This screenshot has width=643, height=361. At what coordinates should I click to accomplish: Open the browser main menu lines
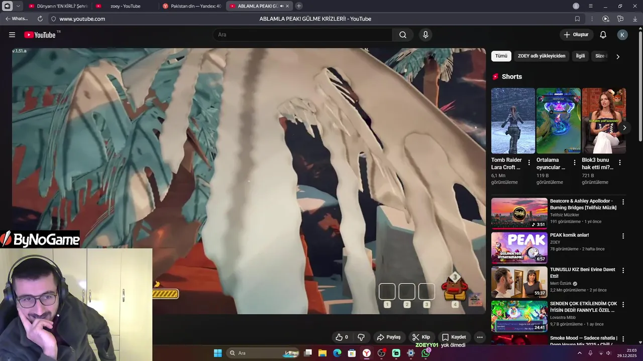[591, 6]
